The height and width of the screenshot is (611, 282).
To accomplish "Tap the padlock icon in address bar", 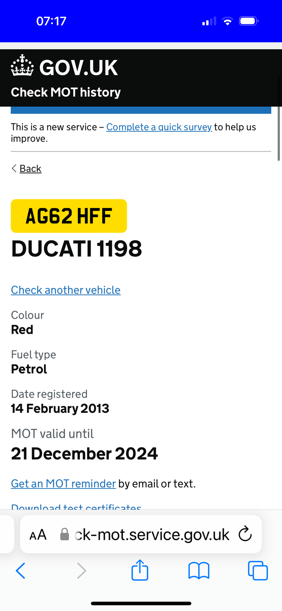I will click(65, 534).
